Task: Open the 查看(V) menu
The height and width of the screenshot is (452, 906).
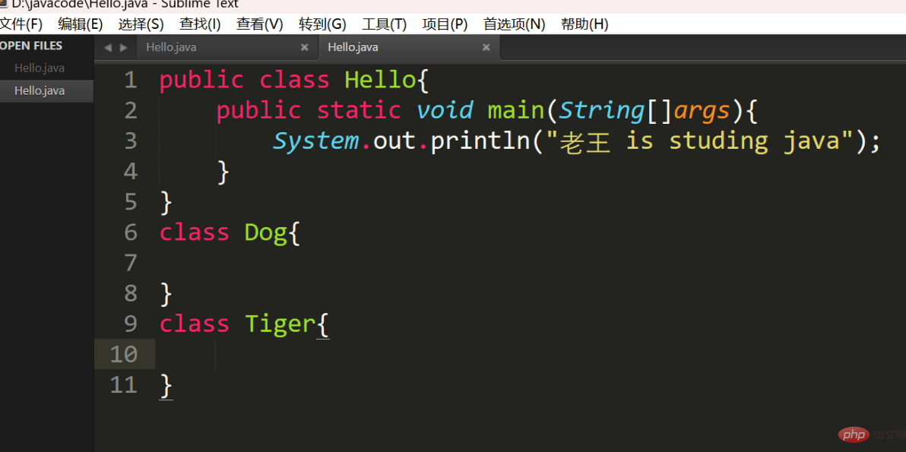Action: tap(259, 24)
